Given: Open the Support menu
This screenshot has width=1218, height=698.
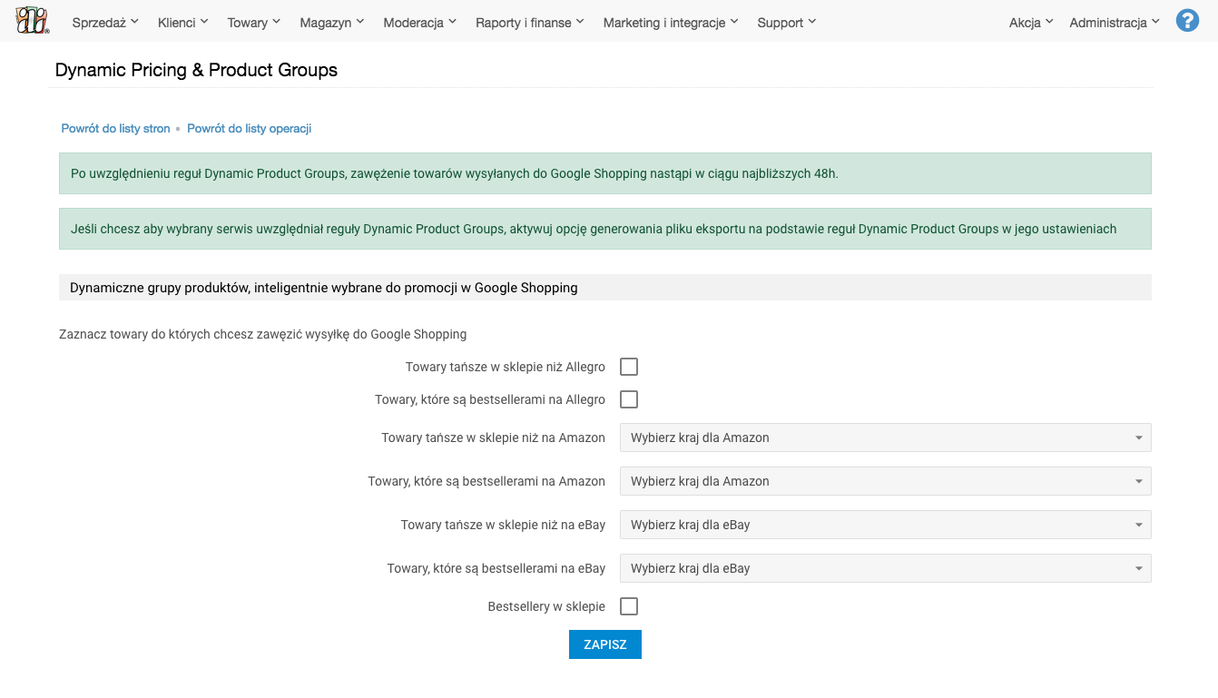Looking at the screenshot, I should [787, 23].
